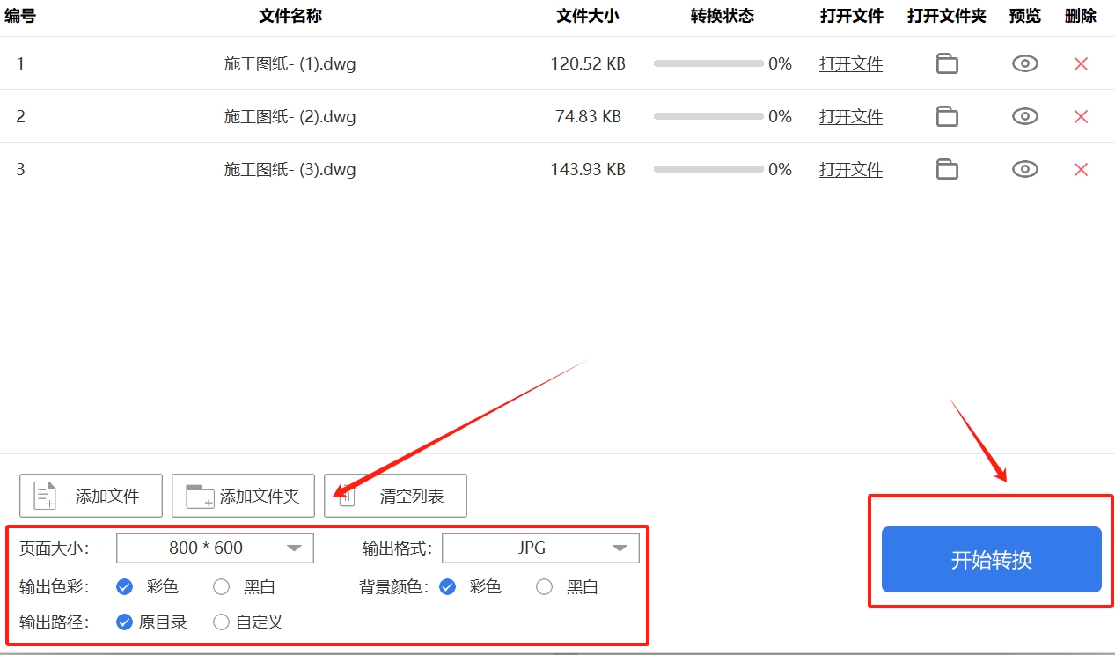Open folder for 施工图纸- (1).dwg
Viewport: 1115px width, 655px height.
(x=947, y=63)
